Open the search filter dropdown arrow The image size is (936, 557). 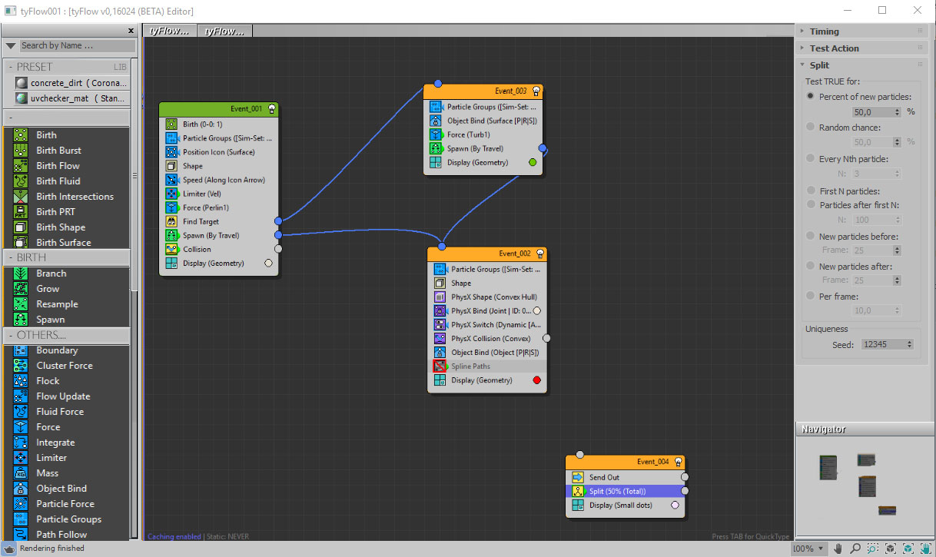pos(11,46)
